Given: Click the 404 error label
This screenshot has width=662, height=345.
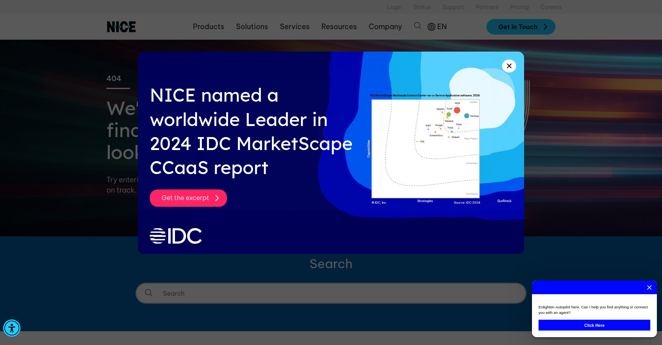Looking at the screenshot, I should (114, 78).
